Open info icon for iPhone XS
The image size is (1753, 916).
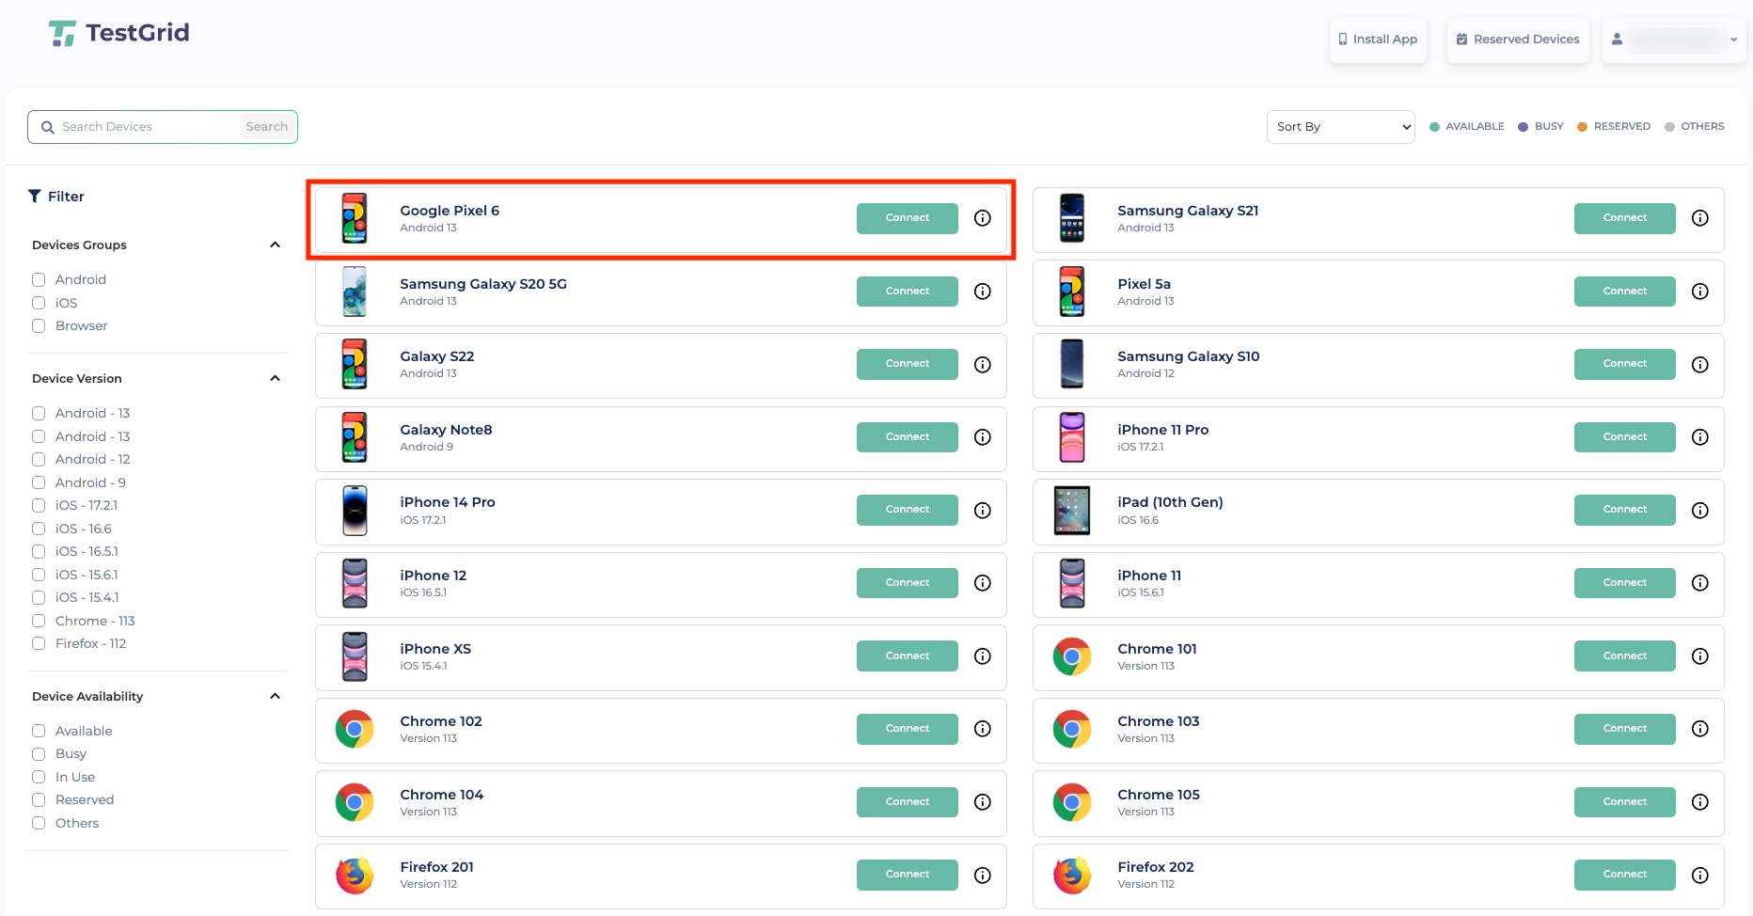(x=983, y=656)
